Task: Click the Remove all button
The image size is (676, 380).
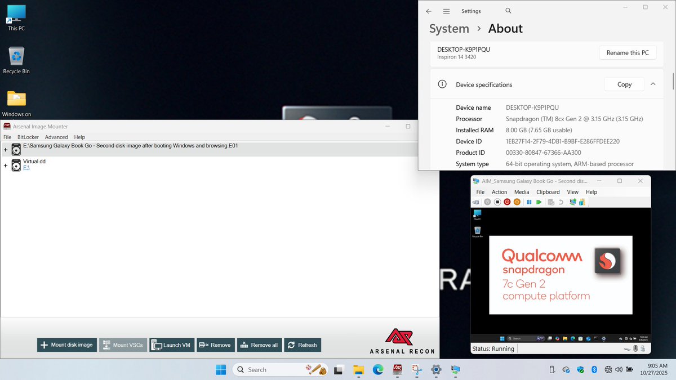Action: point(260,345)
